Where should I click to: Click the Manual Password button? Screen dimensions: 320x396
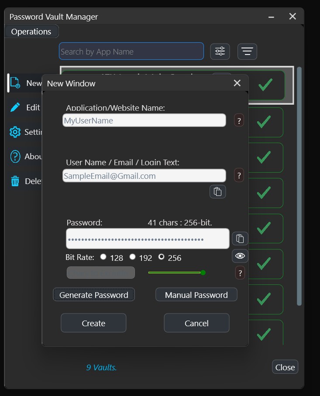click(x=196, y=295)
